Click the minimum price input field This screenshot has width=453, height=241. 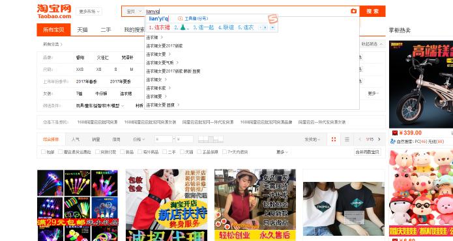pos(163,140)
